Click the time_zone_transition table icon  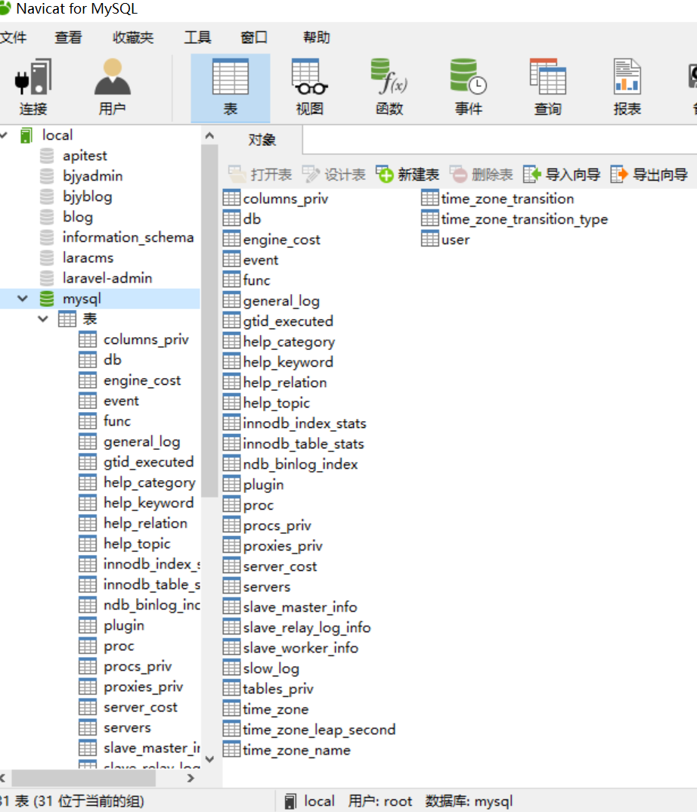[x=430, y=198]
